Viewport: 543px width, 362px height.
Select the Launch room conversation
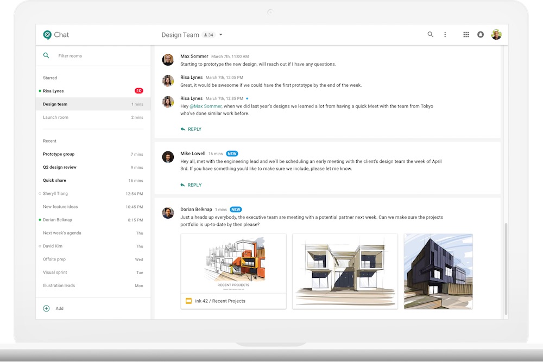tap(56, 117)
